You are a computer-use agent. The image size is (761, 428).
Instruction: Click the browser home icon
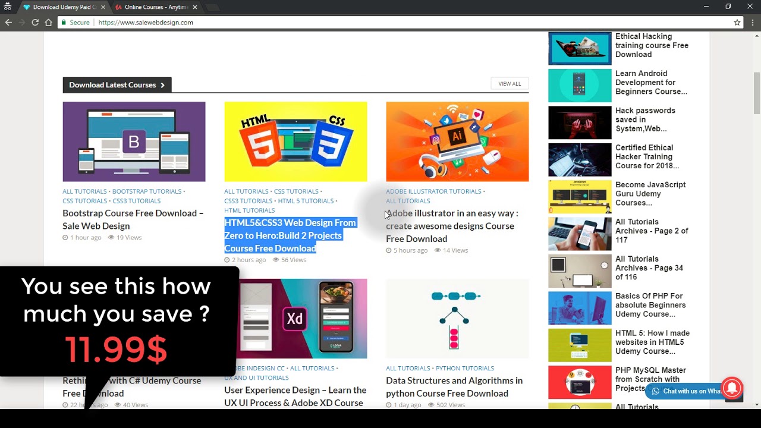[x=49, y=23]
